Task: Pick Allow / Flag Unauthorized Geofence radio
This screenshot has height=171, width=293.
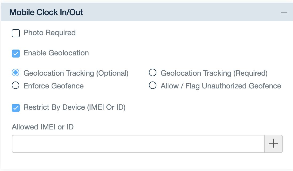Action: pos(153,85)
